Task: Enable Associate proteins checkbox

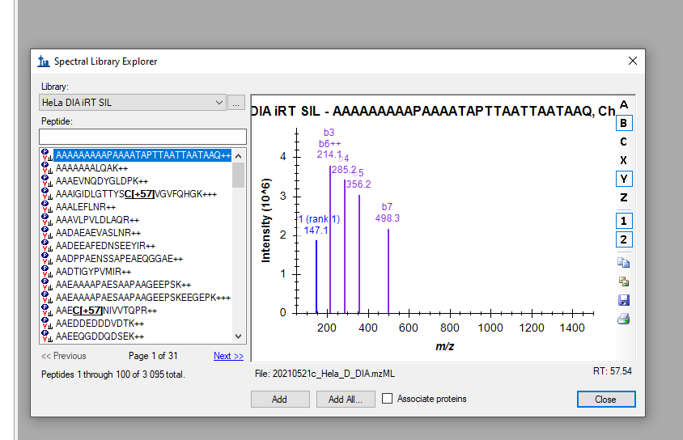Action: pos(388,399)
